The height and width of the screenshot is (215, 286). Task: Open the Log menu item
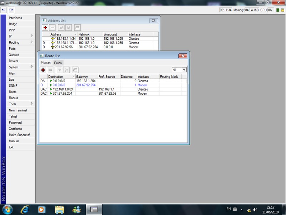(21, 79)
